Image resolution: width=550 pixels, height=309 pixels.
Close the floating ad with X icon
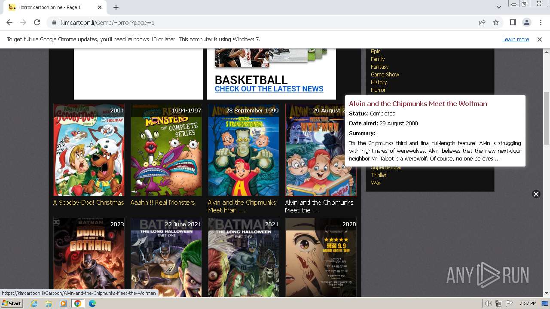536,194
